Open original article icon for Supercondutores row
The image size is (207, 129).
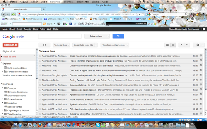pos(201,84)
